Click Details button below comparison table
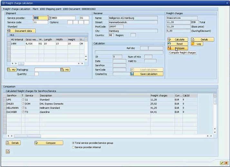 tap(13, 143)
